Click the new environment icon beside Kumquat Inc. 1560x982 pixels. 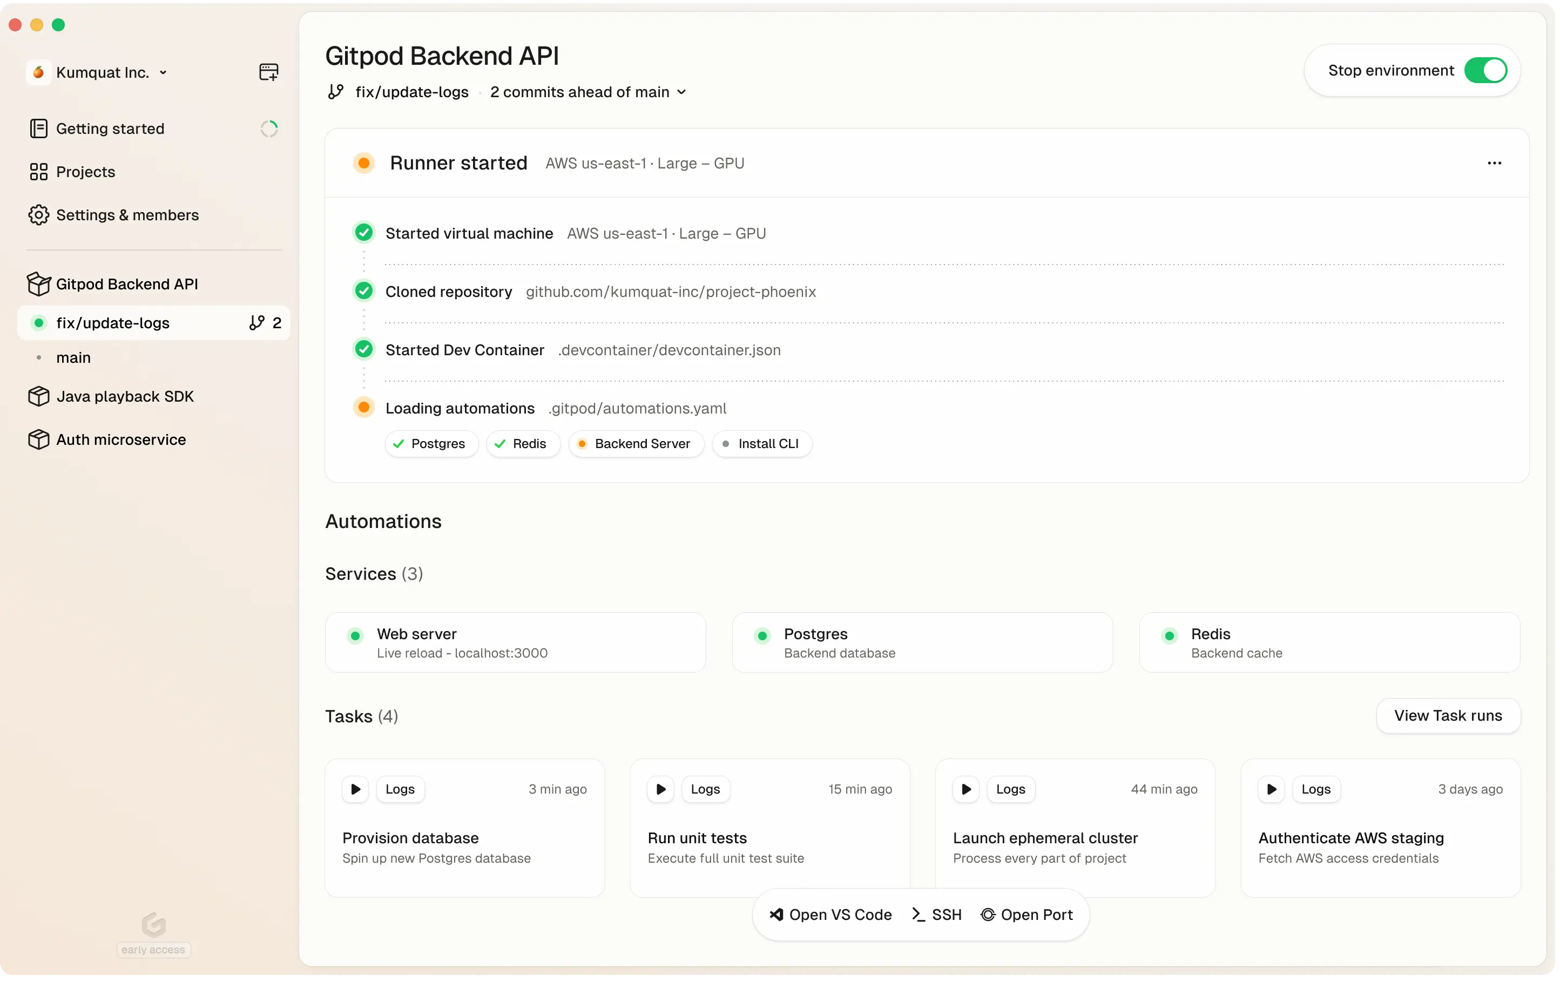pyautogui.click(x=269, y=72)
